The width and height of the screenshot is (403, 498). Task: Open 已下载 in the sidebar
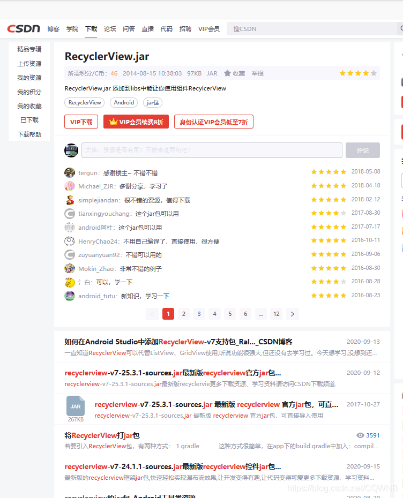point(29,120)
